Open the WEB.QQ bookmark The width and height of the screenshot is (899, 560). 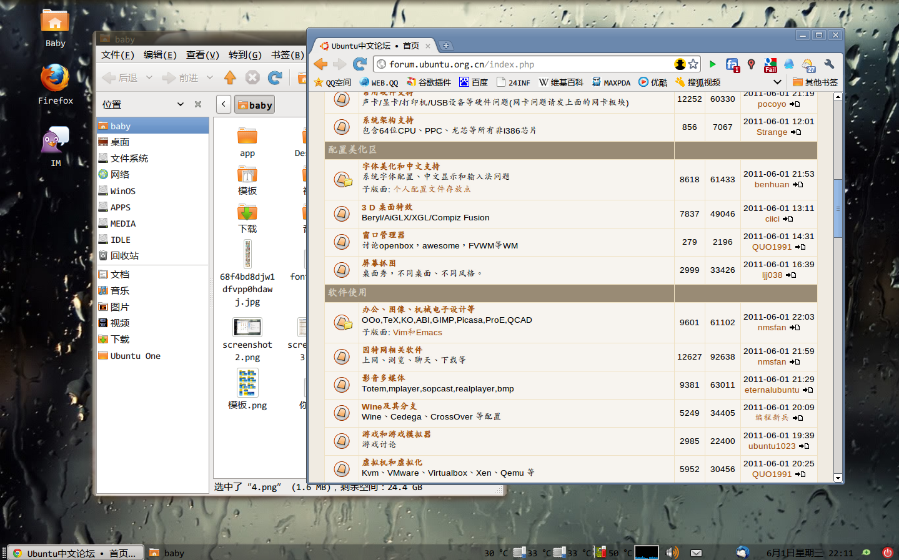(x=379, y=82)
